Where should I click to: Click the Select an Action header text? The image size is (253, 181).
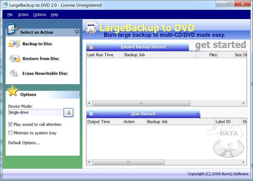pos(37,32)
